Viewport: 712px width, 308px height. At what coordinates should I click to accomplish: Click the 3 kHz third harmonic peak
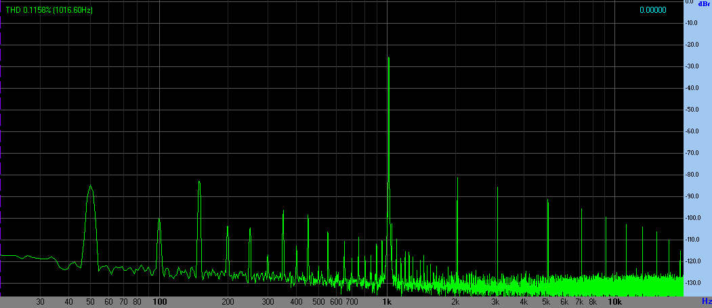tap(498, 188)
